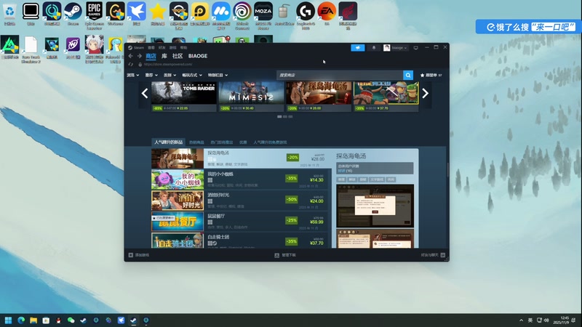Adjust volume from system tray speaker
This screenshot has width=582, height=327.
[x=546, y=320]
